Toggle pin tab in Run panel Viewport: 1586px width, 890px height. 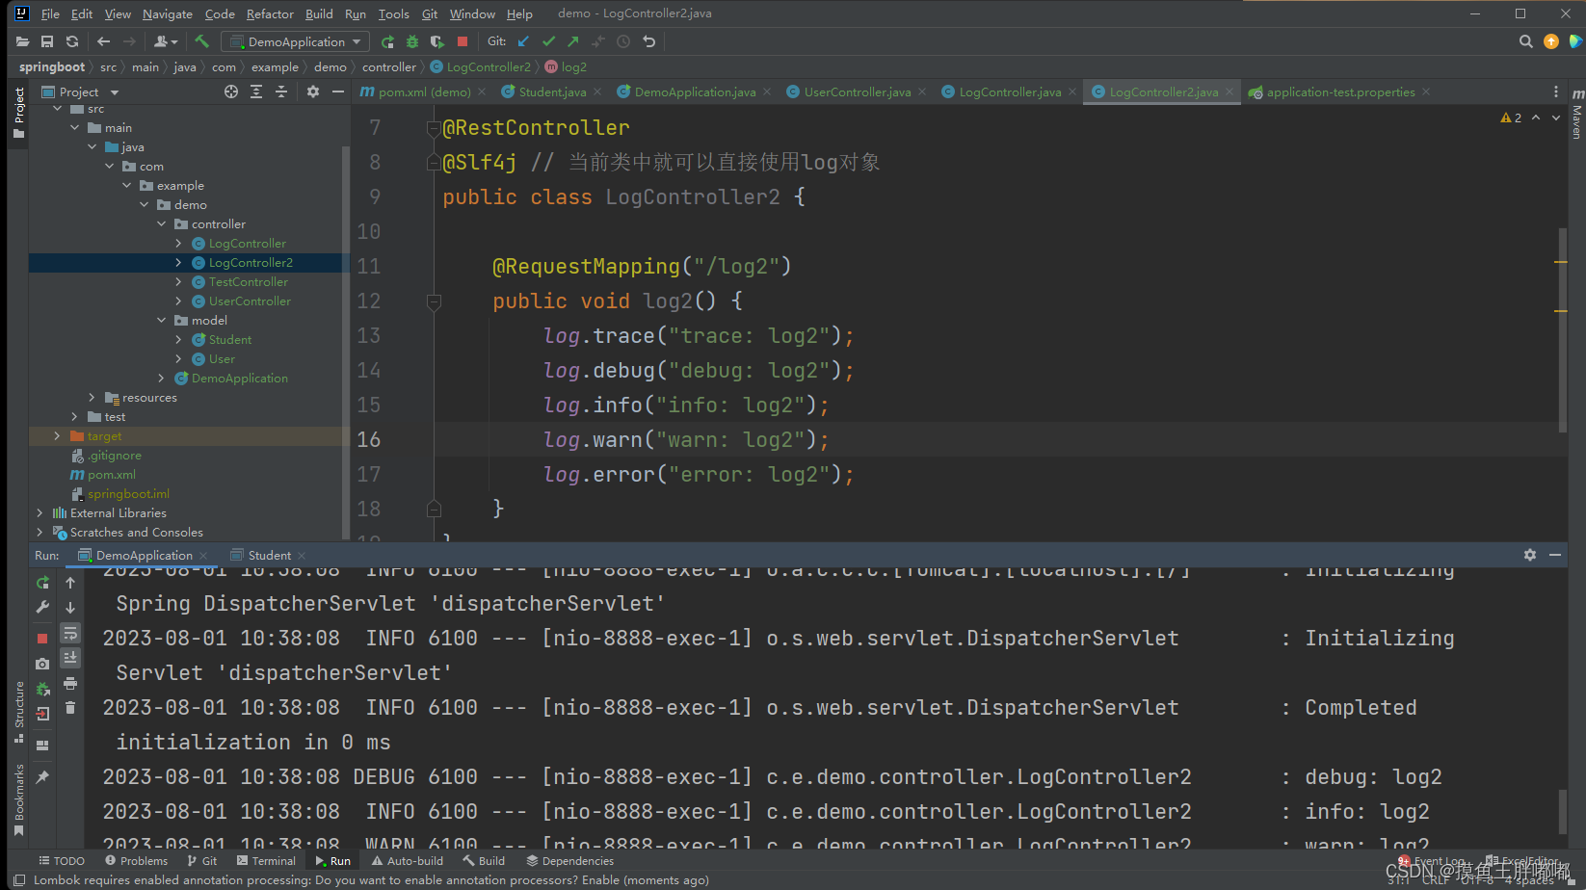pyautogui.click(x=42, y=777)
